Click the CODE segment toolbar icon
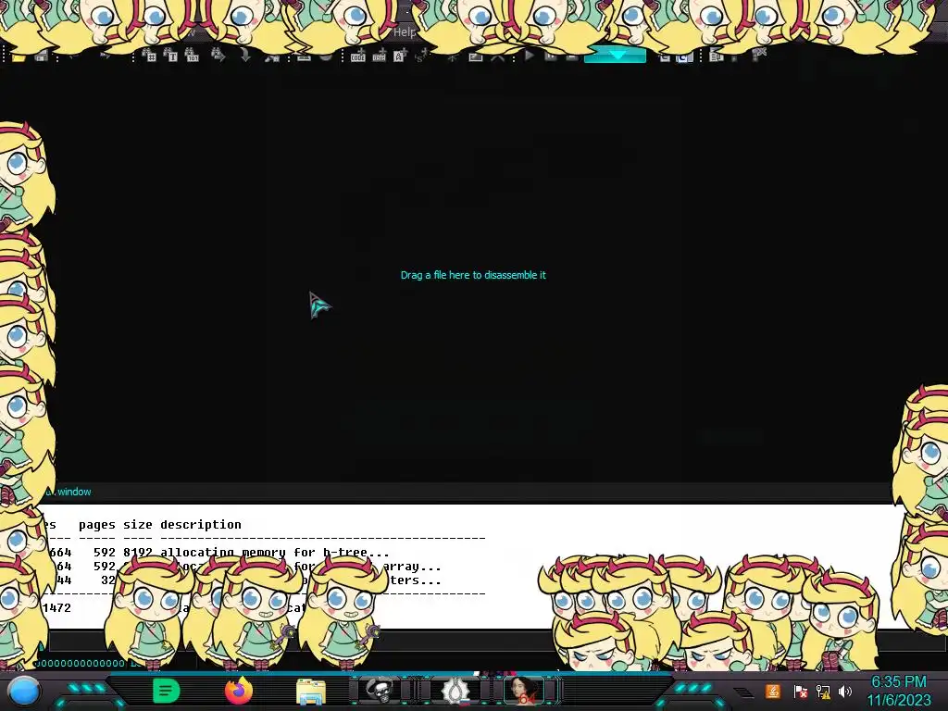Screen dimensions: 948x711 click(358, 56)
